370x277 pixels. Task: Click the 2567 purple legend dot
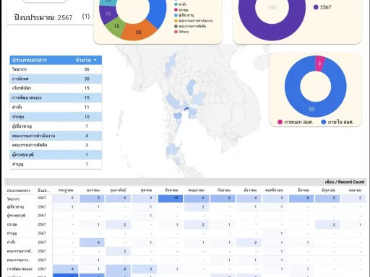pos(316,7)
